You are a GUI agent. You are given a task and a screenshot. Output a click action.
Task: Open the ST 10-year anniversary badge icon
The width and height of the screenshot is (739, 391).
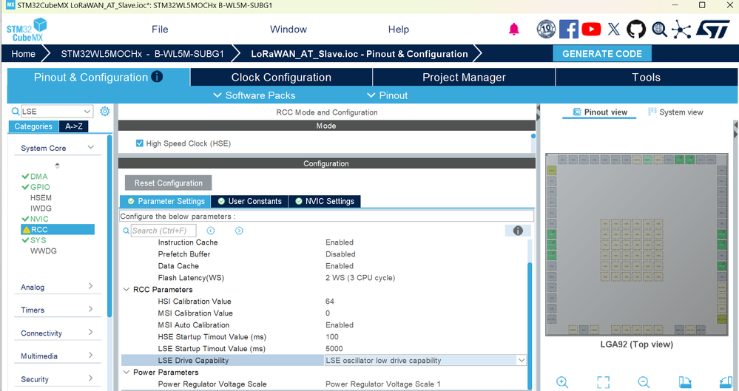point(546,30)
